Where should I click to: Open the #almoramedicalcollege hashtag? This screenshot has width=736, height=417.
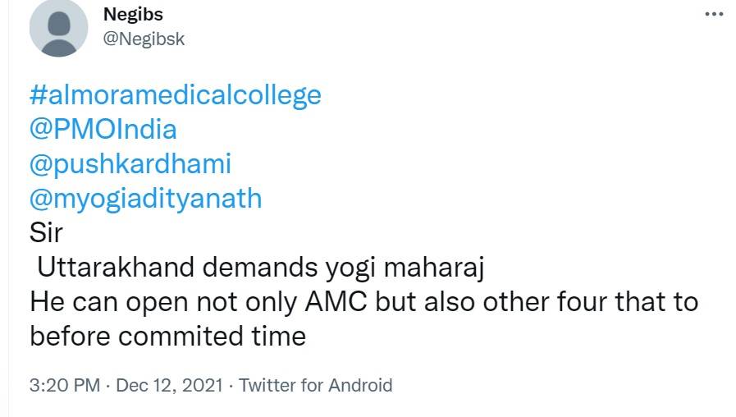[175, 95]
